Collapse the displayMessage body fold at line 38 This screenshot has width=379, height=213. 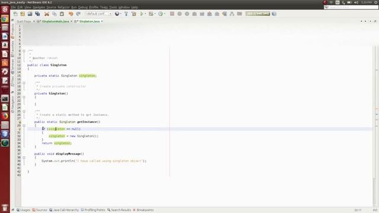(24, 157)
